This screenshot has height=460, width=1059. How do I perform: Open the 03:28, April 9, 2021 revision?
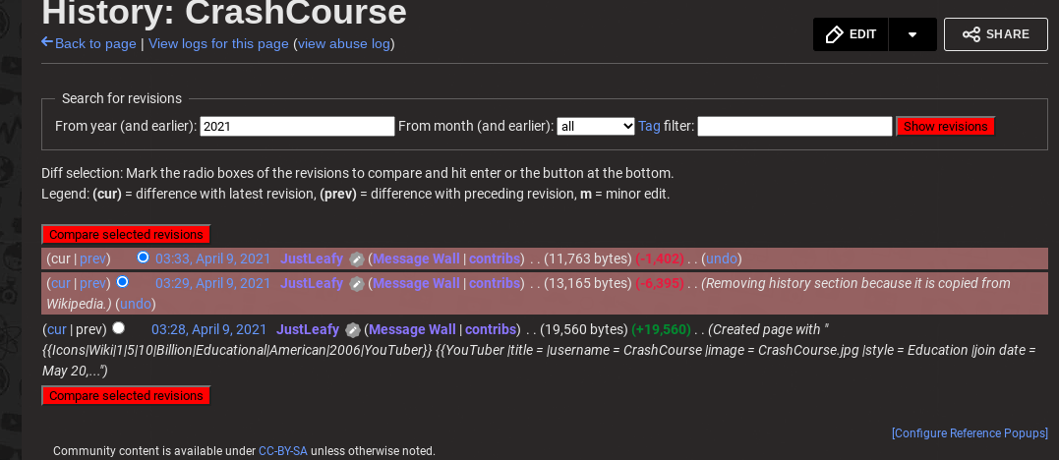[x=208, y=329]
